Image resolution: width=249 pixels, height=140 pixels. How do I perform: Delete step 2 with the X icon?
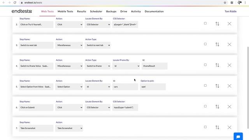(x=229, y=24)
